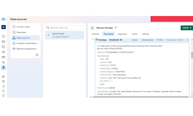Viewport: 193px width, 116px height.
Task: Click the Less link to hide parameters
Action: pyautogui.click(x=102, y=84)
